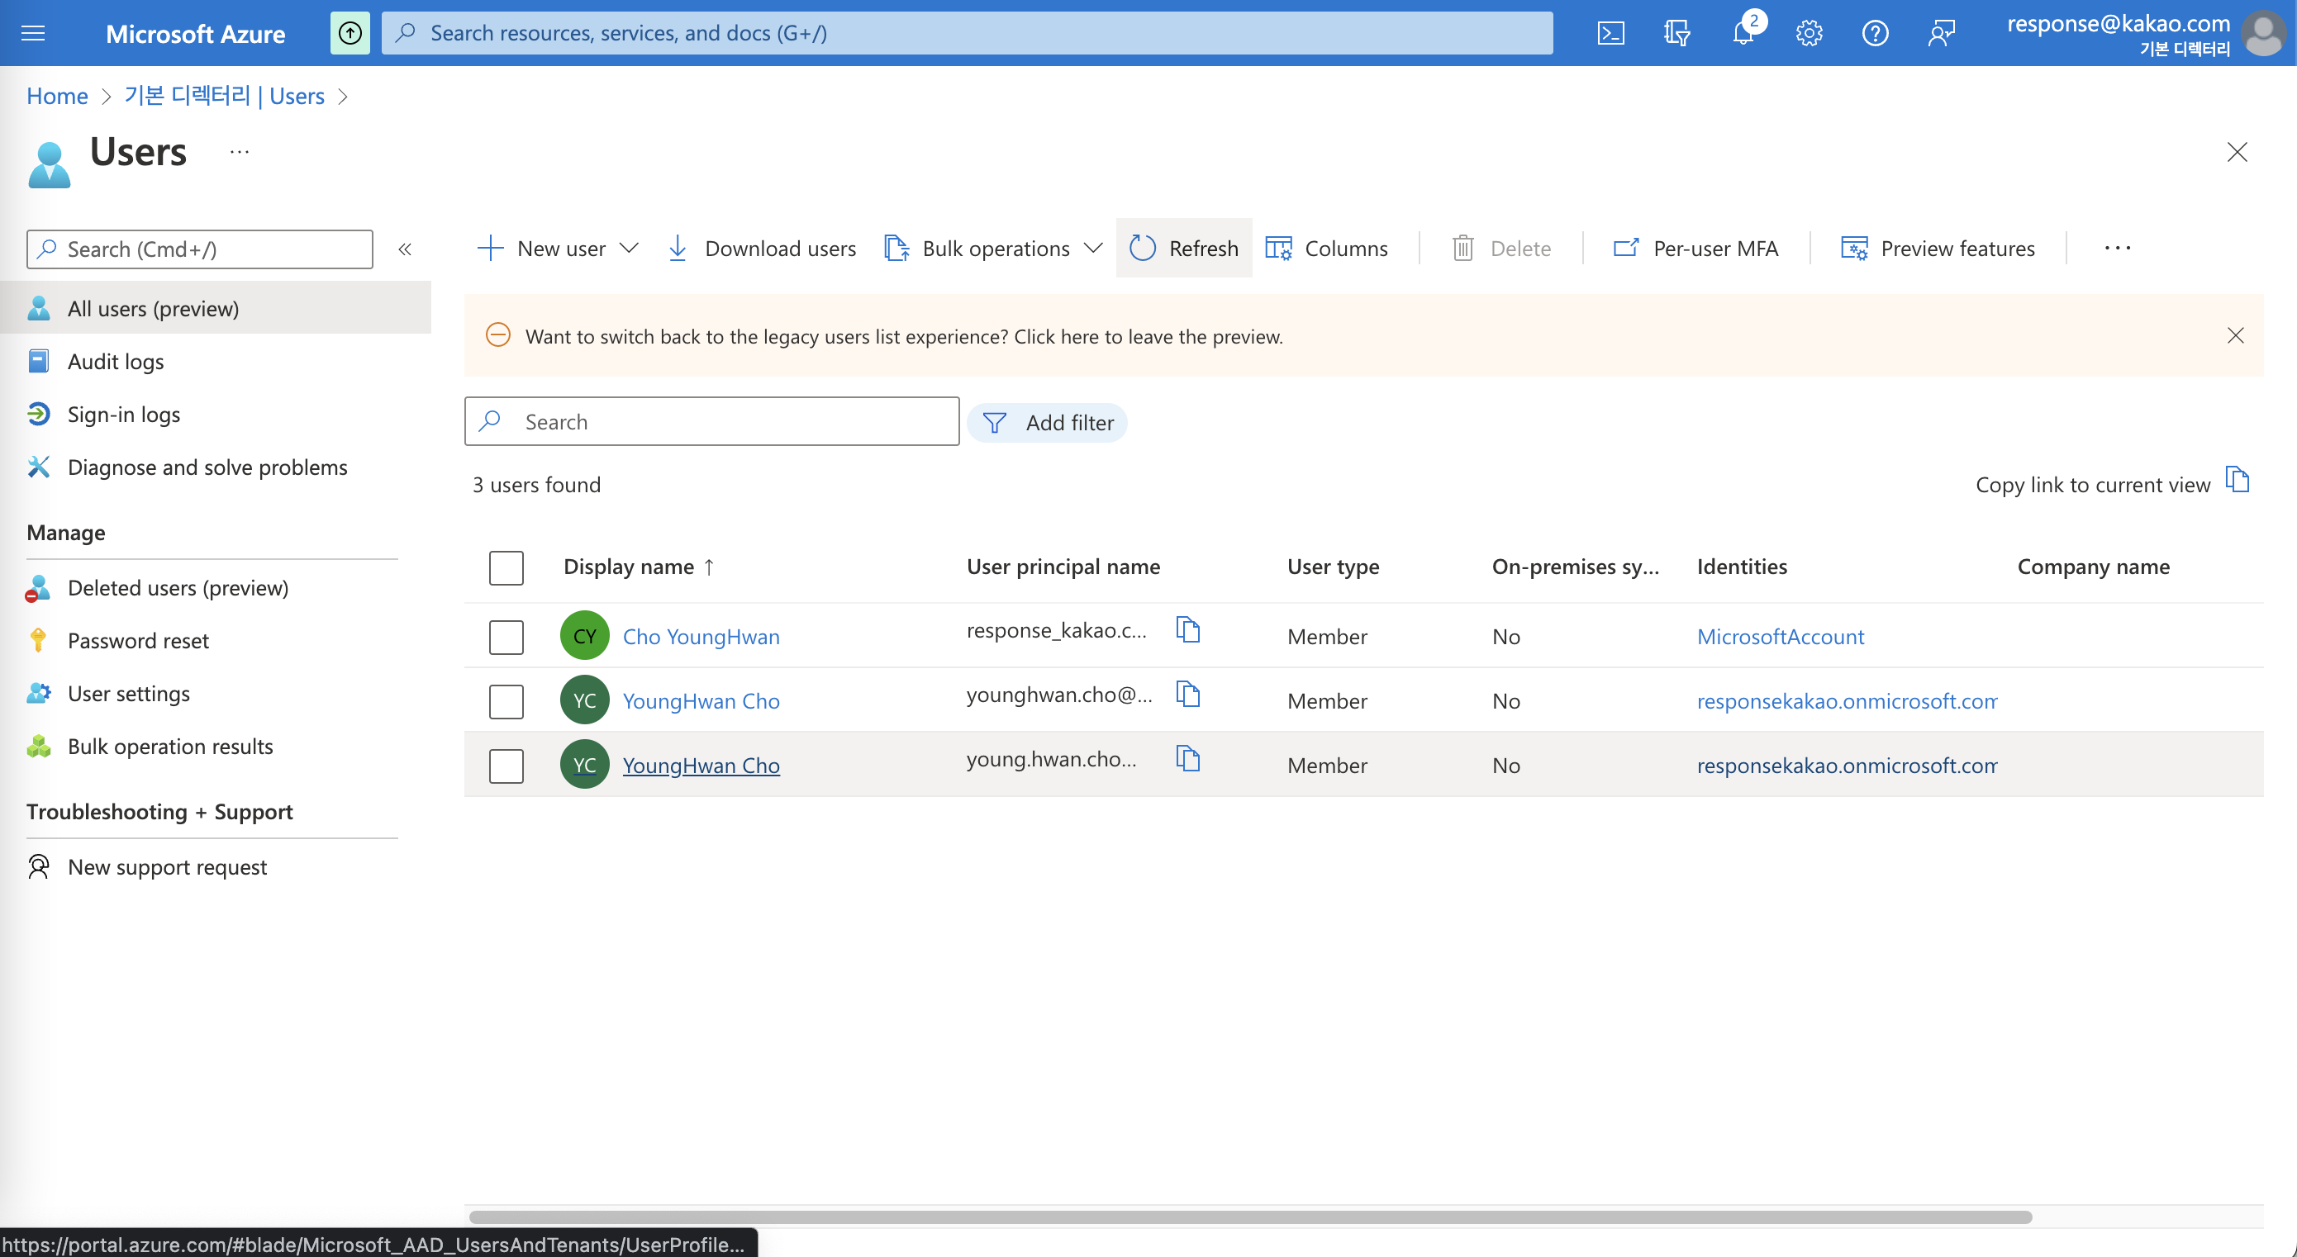Click the horizontal scrollbar under table
This screenshot has height=1257, width=2297.
pos(1250,1216)
